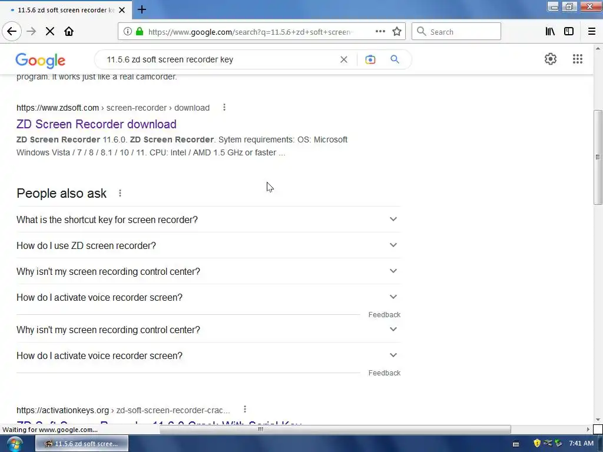Click the zdsoft.com result URL
This screenshot has width=603, height=452.
click(113, 108)
